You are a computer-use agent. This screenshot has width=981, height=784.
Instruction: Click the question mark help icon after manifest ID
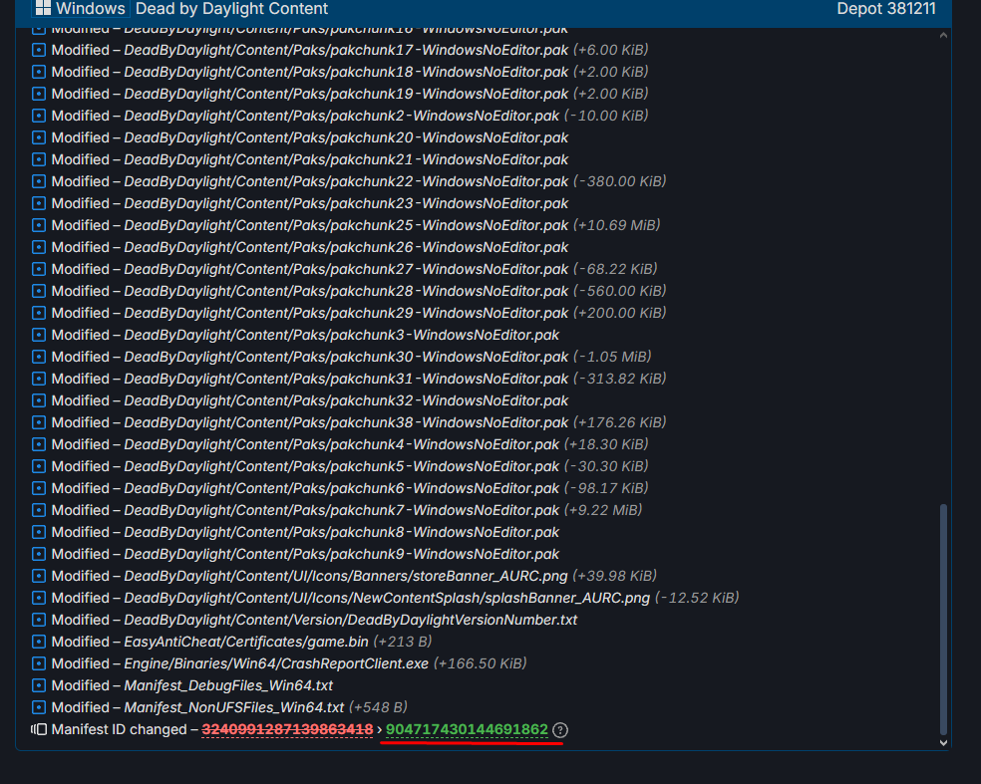tap(560, 730)
